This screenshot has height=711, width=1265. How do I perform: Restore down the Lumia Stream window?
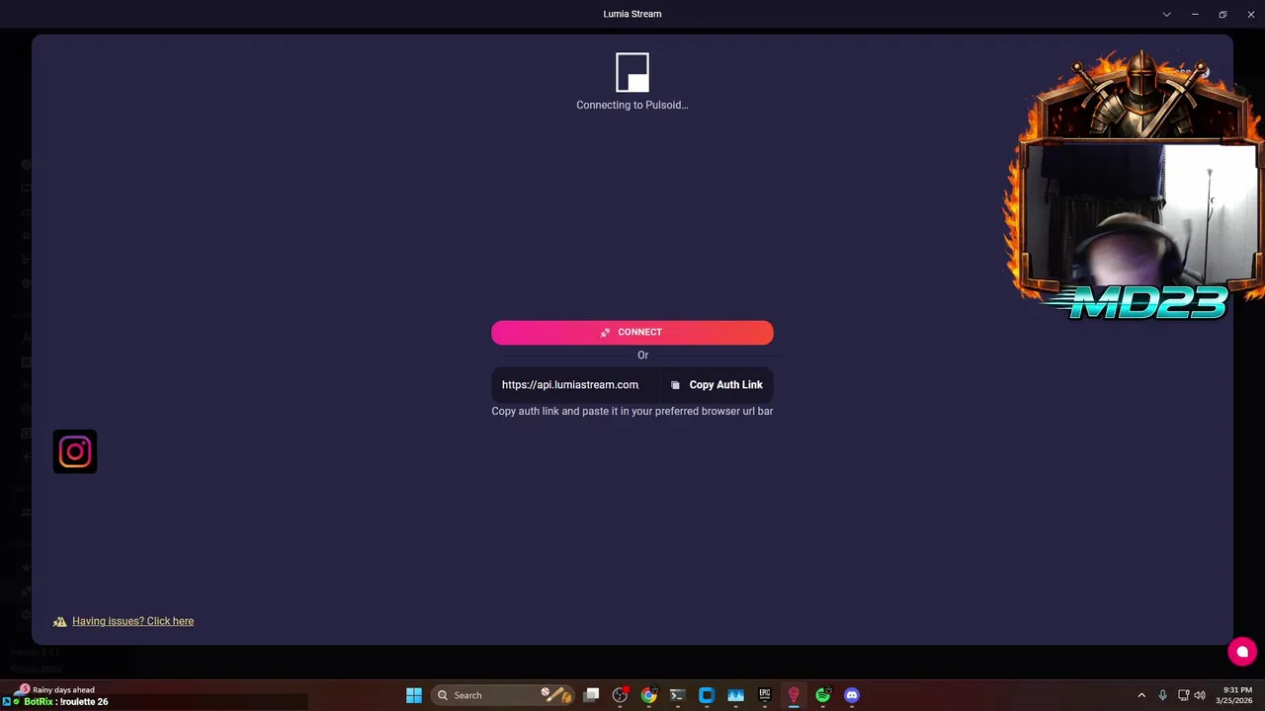click(x=1223, y=14)
